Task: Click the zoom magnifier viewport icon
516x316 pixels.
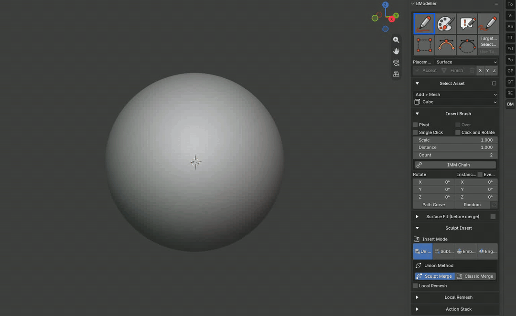Action: tap(396, 40)
